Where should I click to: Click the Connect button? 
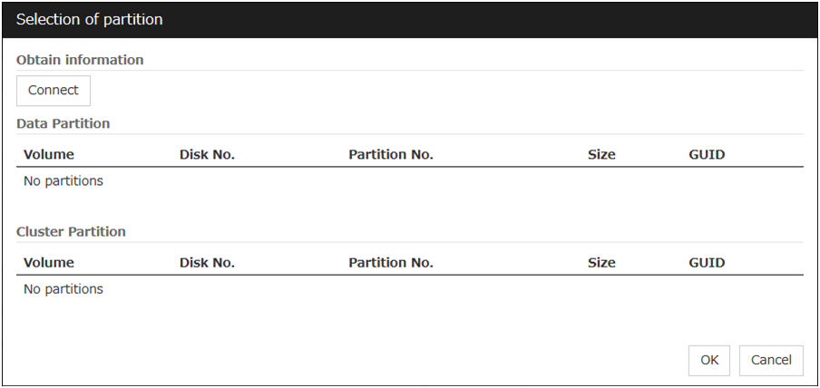[54, 91]
